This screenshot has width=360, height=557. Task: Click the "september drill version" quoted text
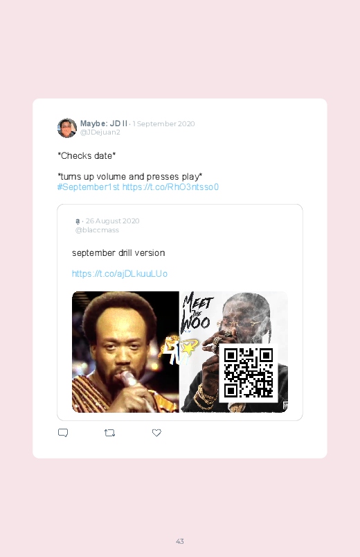(118, 253)
